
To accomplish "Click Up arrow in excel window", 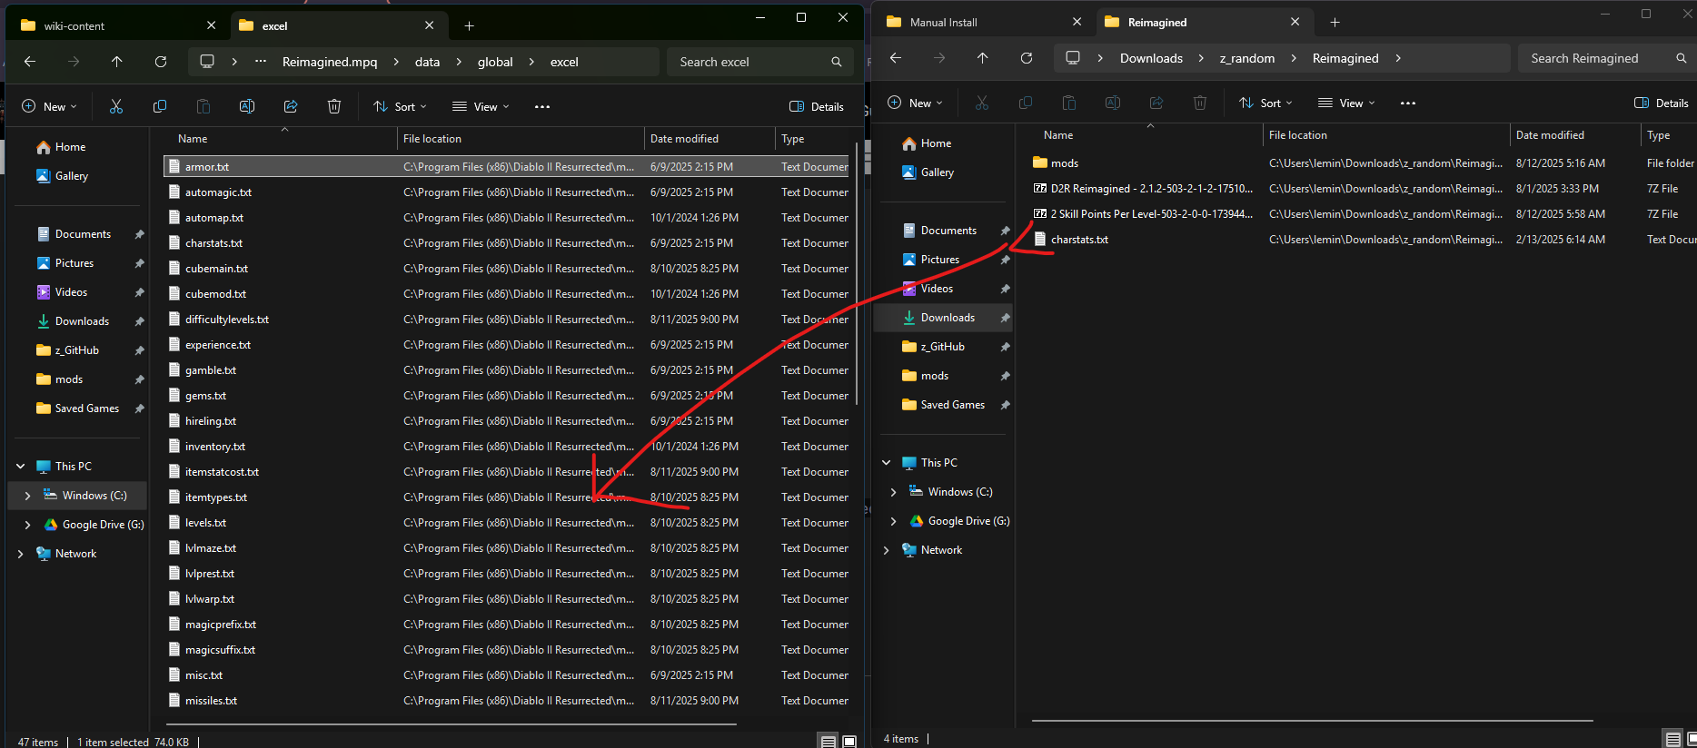I will click(x=117, y=62).
